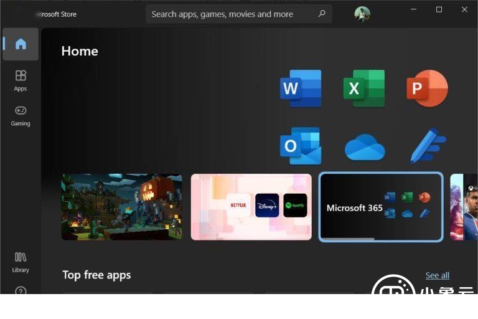The width and height of the screenshot is (478, 319).
Task: Go to the Gaming section
Action: pos(21,116)
